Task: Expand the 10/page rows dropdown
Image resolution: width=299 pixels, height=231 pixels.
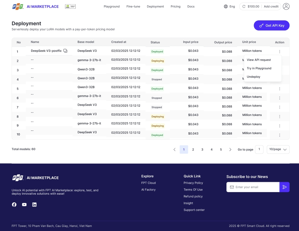Action: click(x=278, y=150)
